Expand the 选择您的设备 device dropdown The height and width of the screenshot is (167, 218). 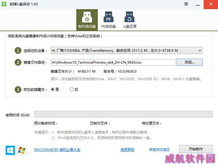click(x=126, y=50)
